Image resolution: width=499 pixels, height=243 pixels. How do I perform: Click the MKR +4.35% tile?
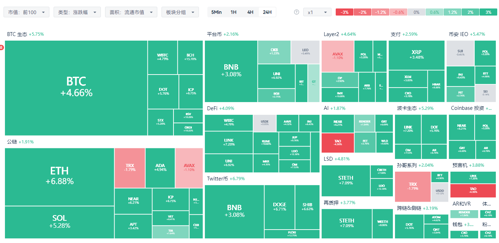coord(266,163)
